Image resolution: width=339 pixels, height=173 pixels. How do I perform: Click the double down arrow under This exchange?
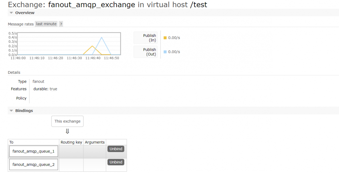click(67, 131)
